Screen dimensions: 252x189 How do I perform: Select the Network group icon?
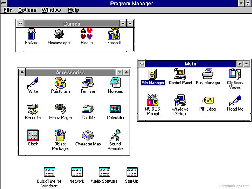(77, 172)
